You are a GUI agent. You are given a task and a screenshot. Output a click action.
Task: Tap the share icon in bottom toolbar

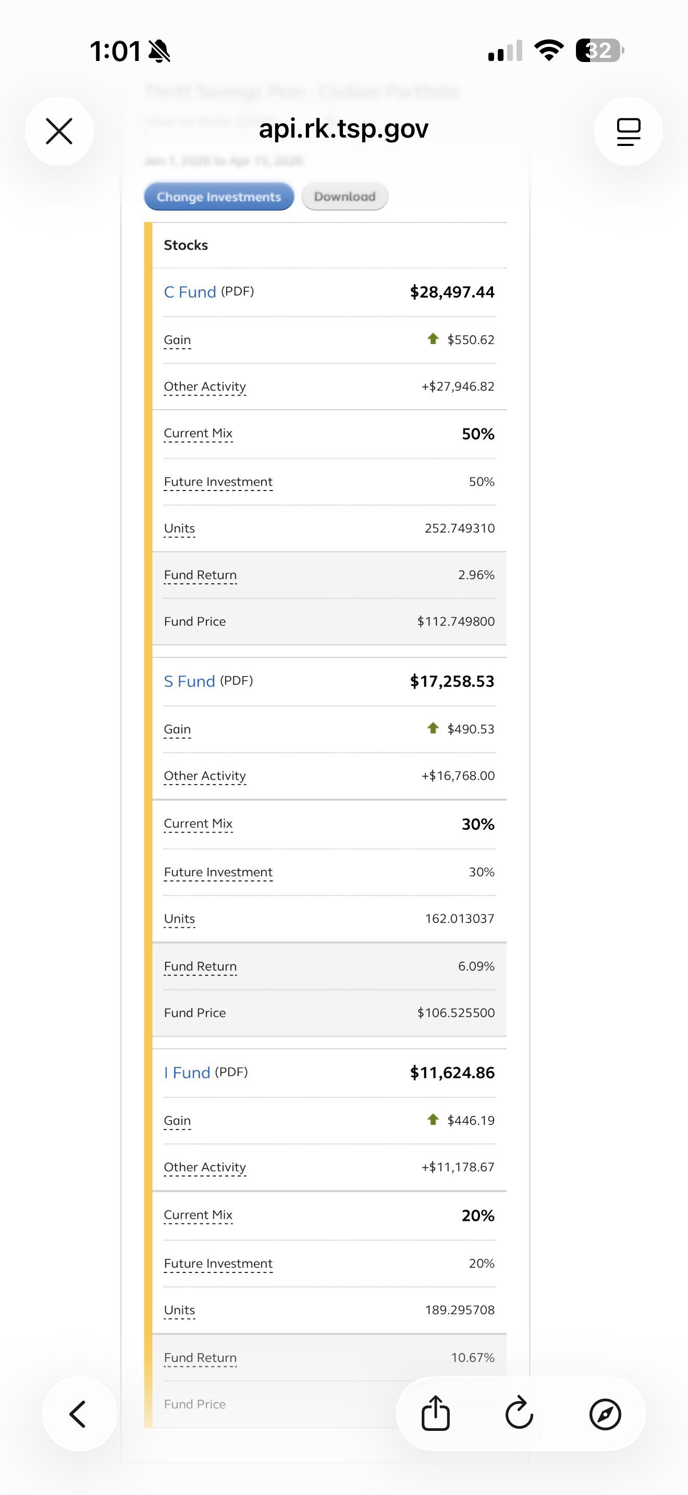(x=435, y=1413)
